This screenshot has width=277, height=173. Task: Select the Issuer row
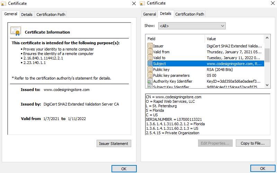[205, 46]
